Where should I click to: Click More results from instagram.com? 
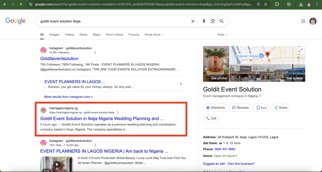pyautogui.click(x=68, y=97)
